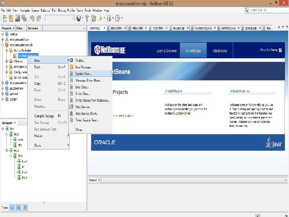This screenshot has width=289, height=217.
Task: Click the Undo toolbar arrow
Action: pos(32,18)
